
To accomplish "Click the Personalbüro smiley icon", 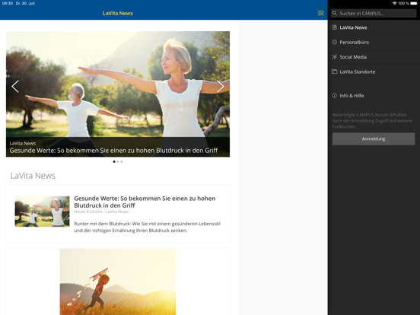I will pyautogui.click(x=334, y=42).
